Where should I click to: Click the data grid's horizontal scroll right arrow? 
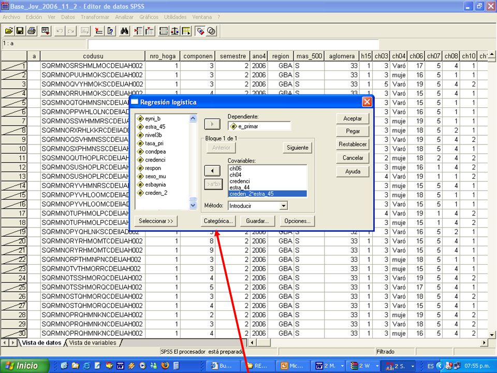coord(484,342)
